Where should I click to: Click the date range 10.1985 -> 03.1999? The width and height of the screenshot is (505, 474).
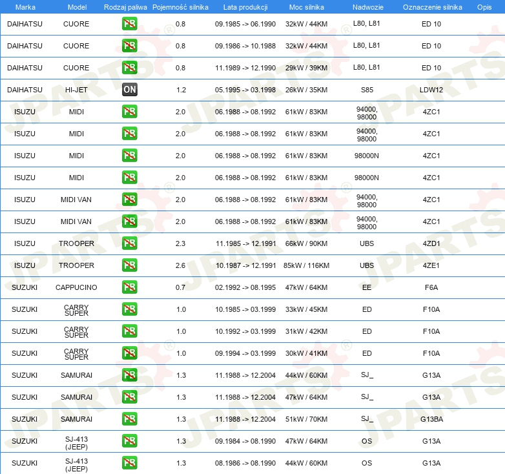[245, 309]
